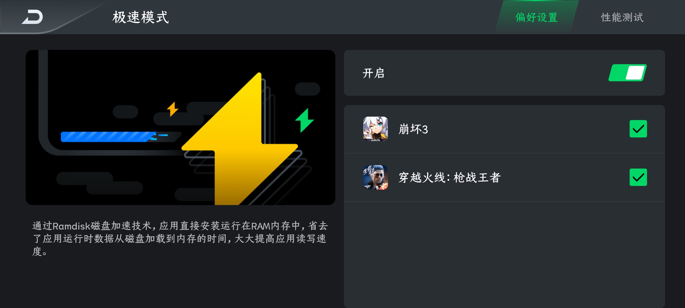Uncheck the 穿越火线: 枪战王者 checkbox

[x=638, y=177]
